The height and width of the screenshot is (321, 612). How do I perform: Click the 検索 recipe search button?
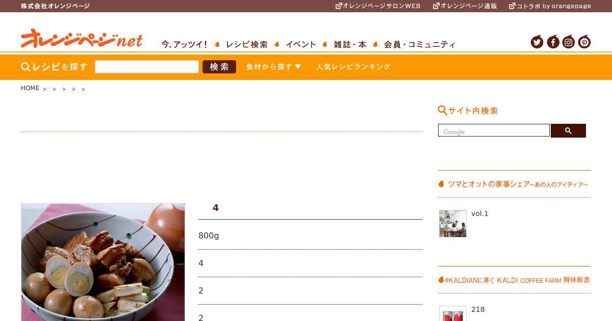click(219, 67)
